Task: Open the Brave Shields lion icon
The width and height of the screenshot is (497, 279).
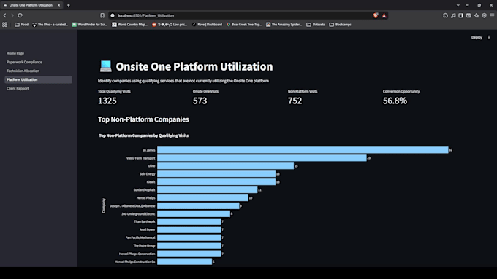Action: 376,15
